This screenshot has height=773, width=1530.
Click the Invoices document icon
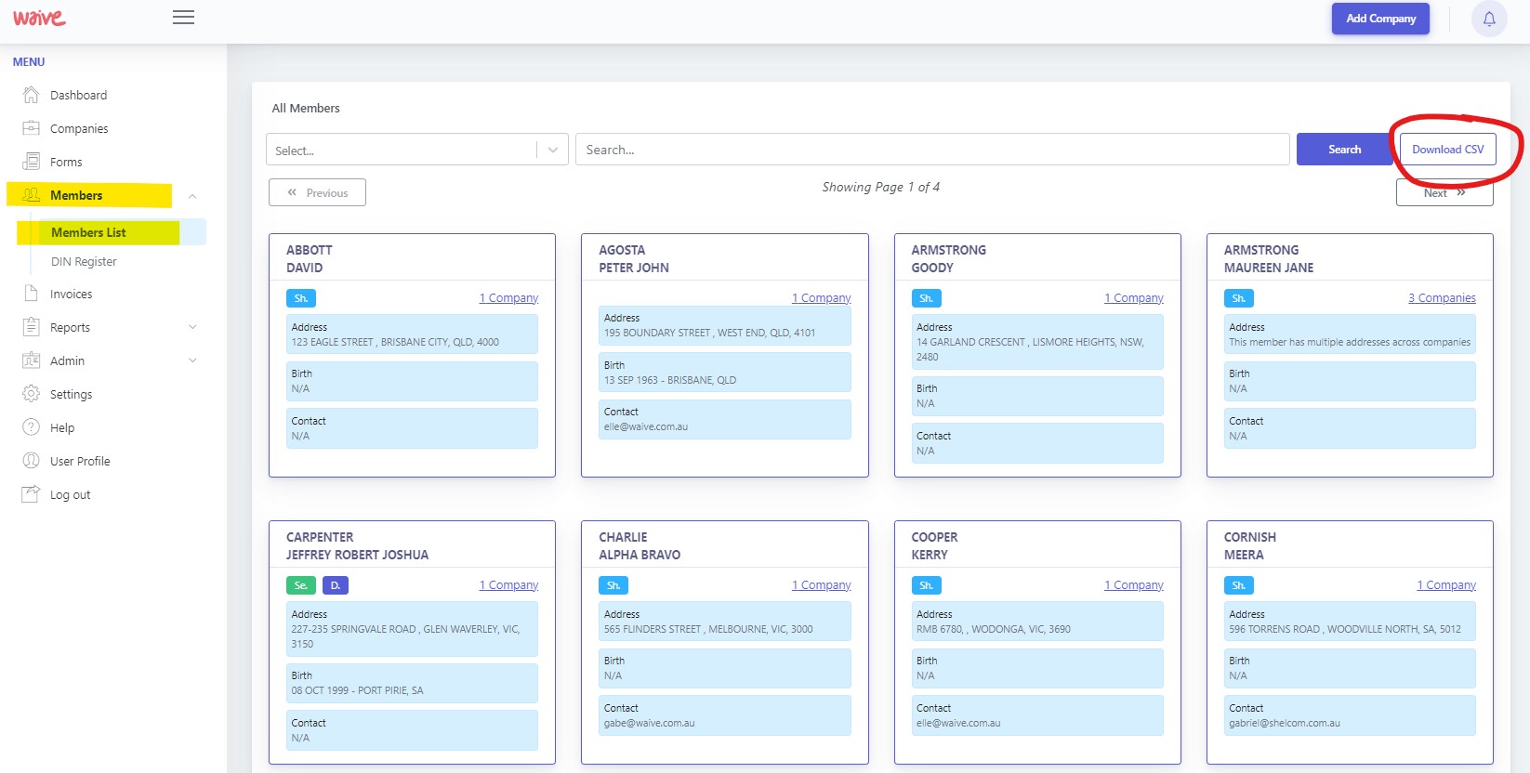coord(31,294)
